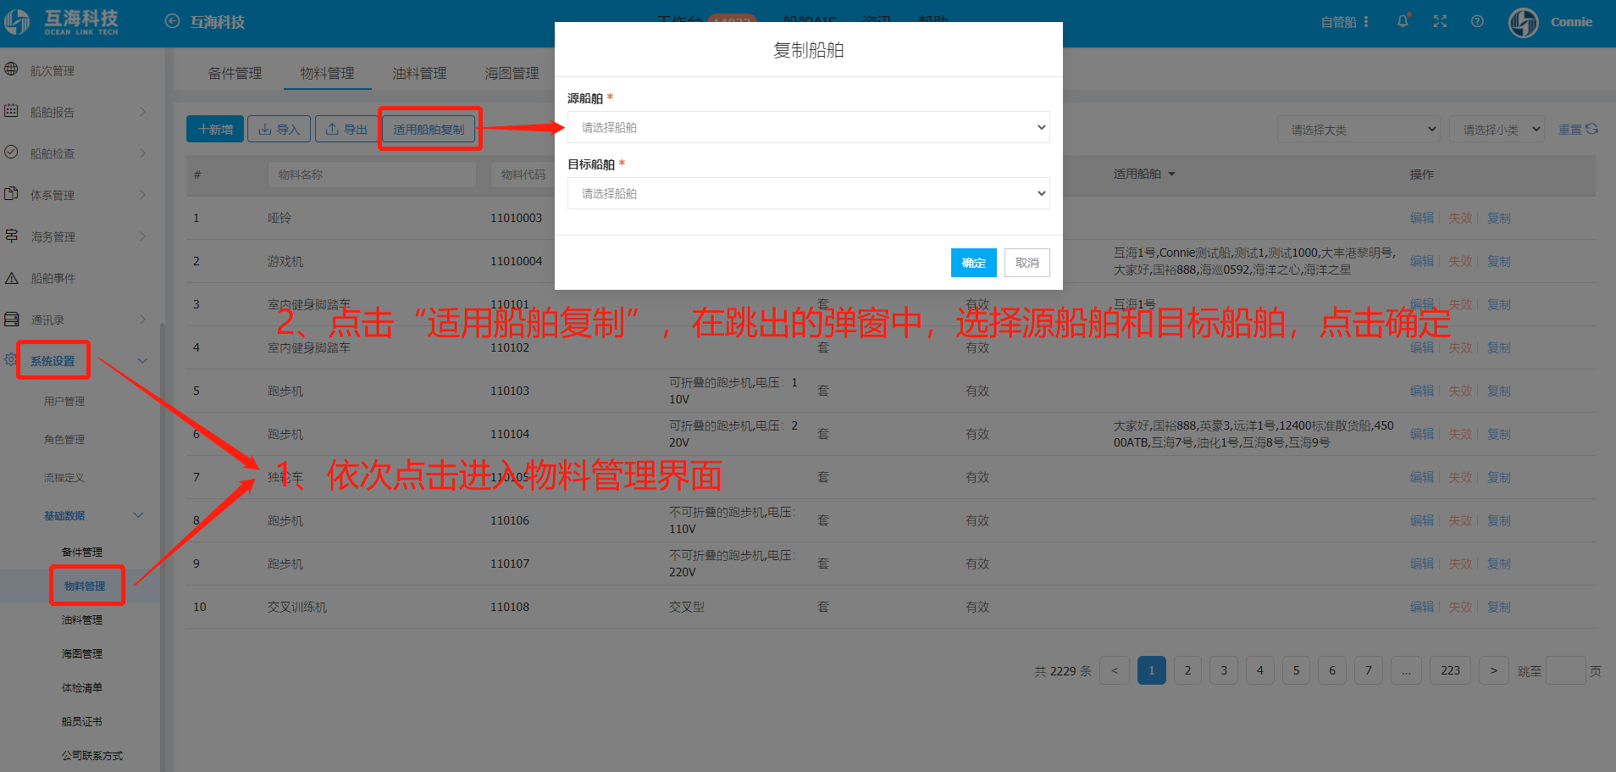Open the 请选择小类 subcategory dropdown
The height and width of the screenshot is (772, 1616).
point(1496,130)
